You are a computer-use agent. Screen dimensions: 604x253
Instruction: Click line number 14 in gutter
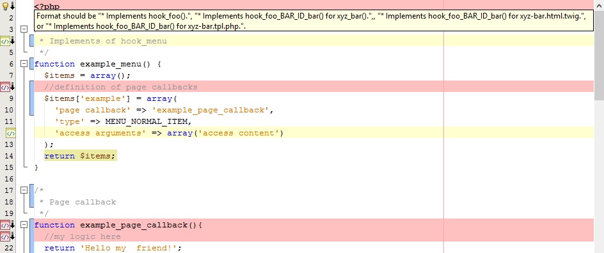pyautogui.click(x=9, y=156)
